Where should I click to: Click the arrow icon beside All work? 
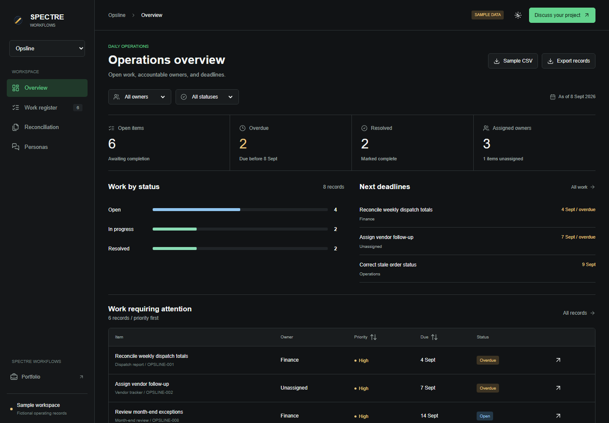tap(593, 187)
